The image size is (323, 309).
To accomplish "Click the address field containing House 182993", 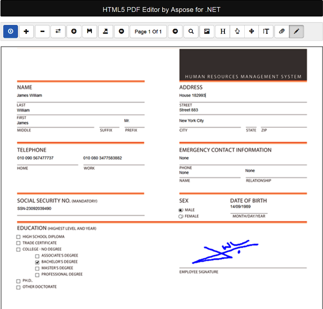I will point(217,95).
